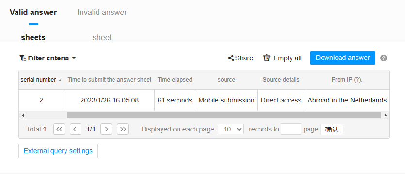Select the Valid answer tab
This screenshot has width=405, height=174.
point(33,13)
